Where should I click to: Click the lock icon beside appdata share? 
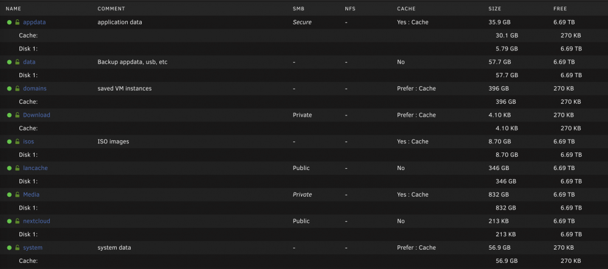(x=18, y=22)
